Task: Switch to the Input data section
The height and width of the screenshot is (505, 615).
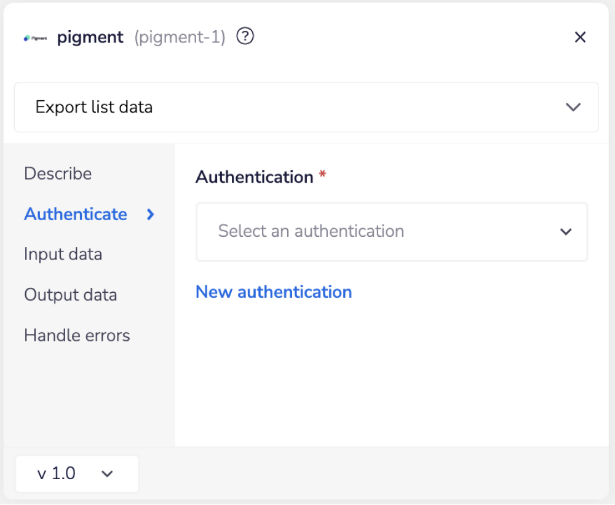Action: (63, 254)
